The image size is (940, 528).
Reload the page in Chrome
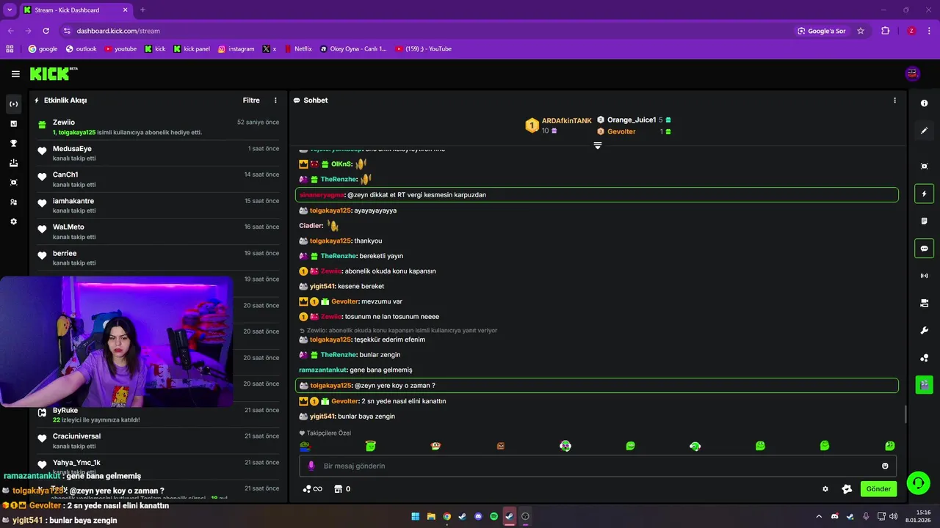tap(46, 31)
